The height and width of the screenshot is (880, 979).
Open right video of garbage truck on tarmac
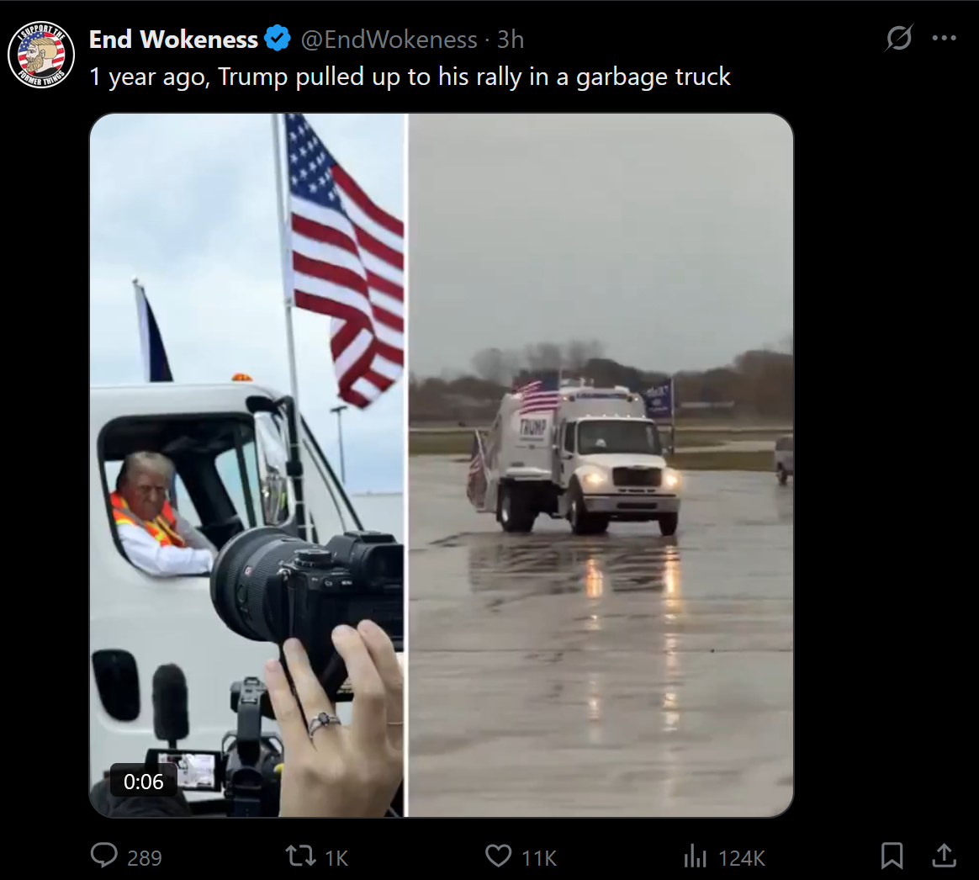pyautogui.click(x=601, y=464)
